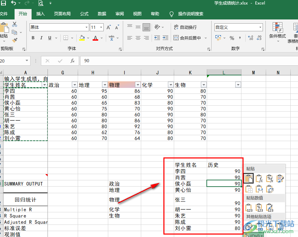This screenshot has height=237, width=298.
Task: Open the font name dropdown 黑体
Action: (x=86, y=27)
